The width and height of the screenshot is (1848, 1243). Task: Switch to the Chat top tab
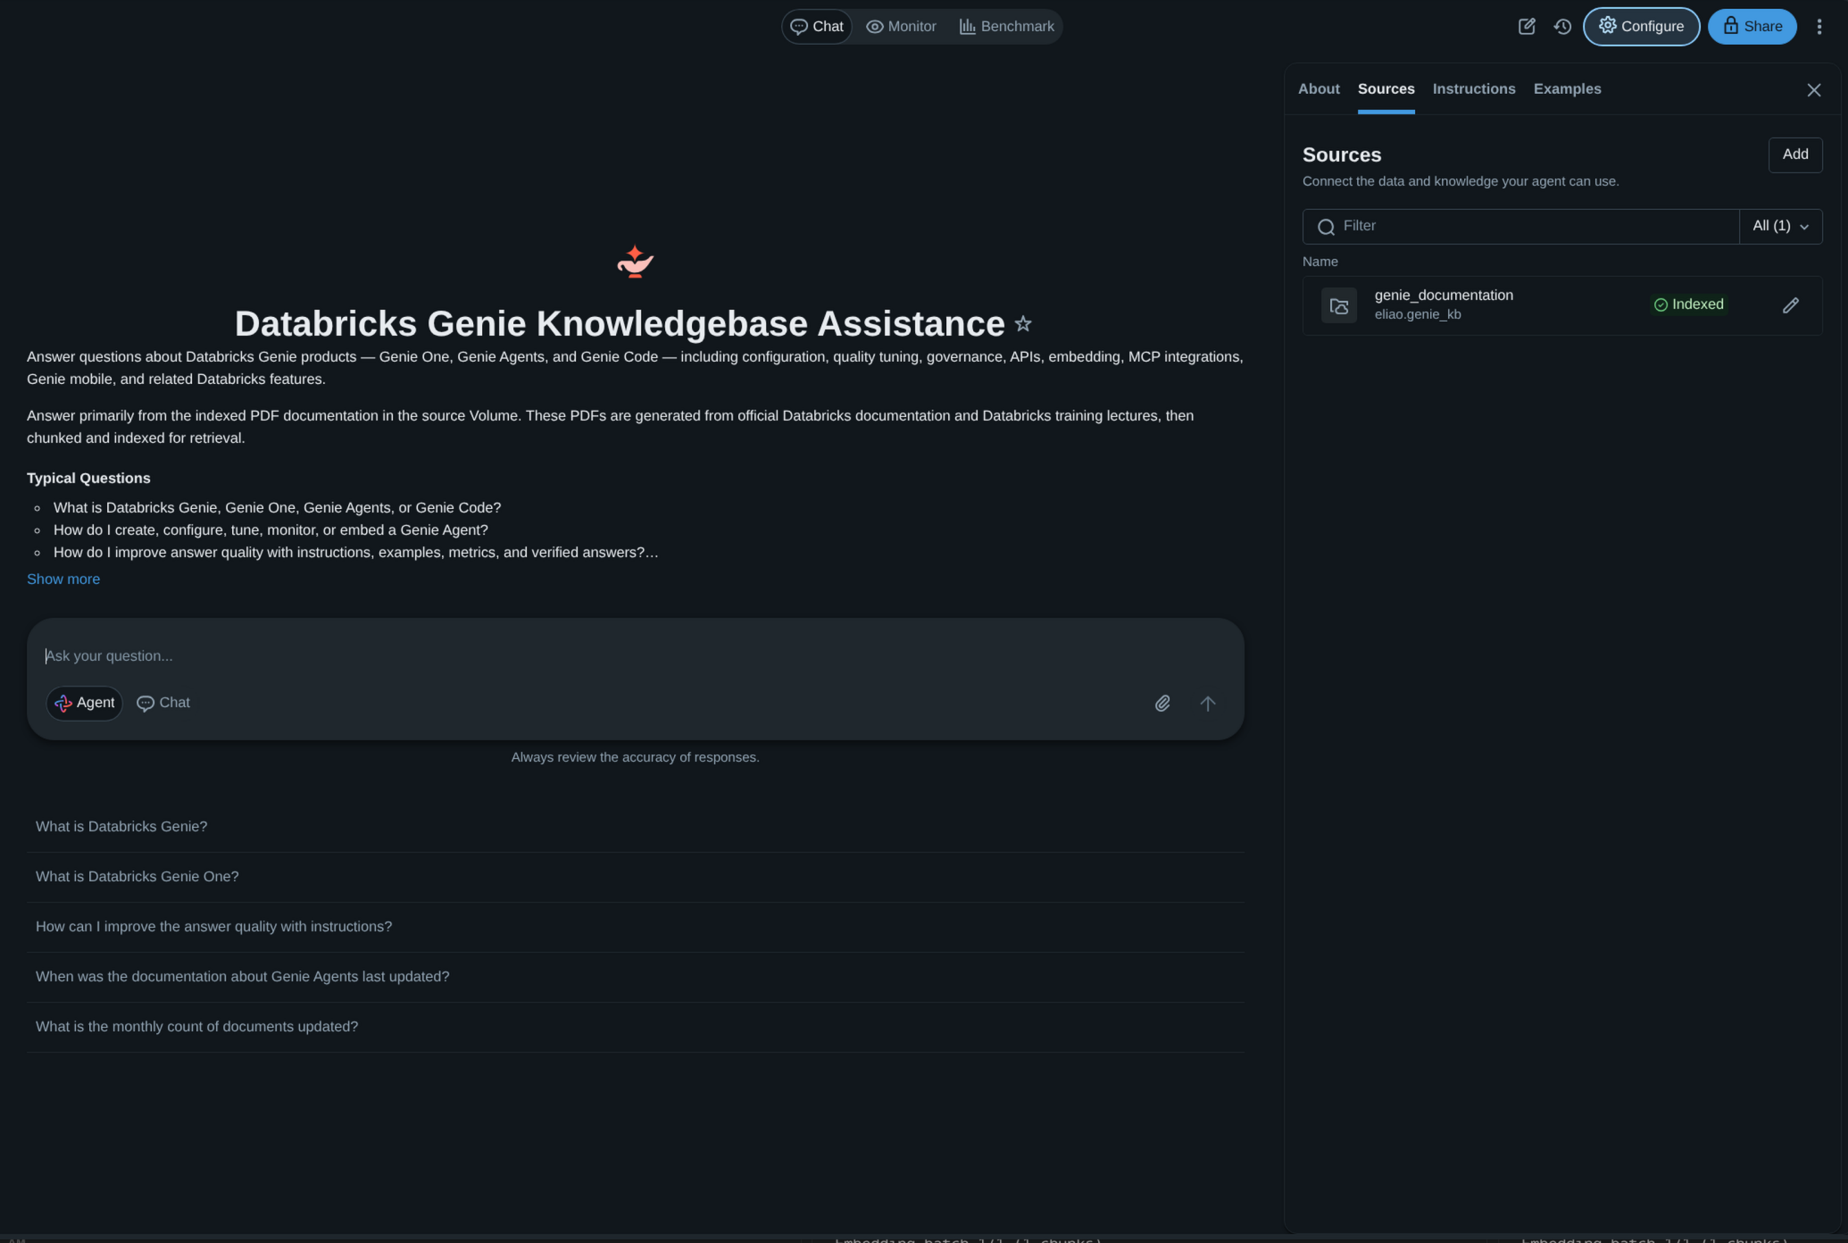[x=817, y=27]
